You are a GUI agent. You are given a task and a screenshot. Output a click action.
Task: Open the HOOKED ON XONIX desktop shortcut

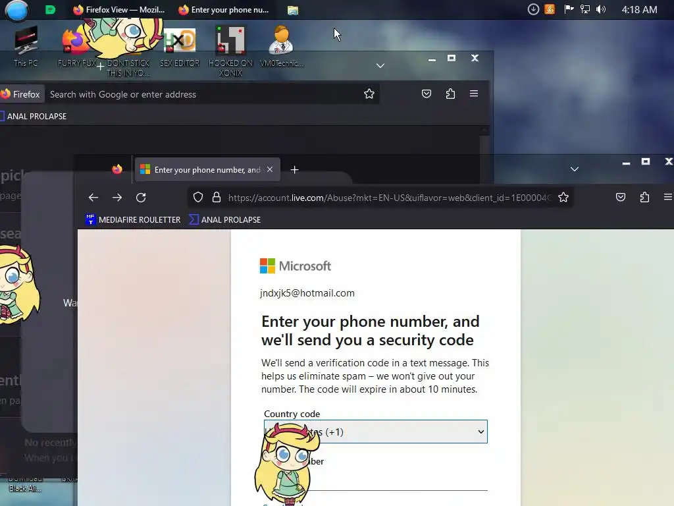pos(231,51)
